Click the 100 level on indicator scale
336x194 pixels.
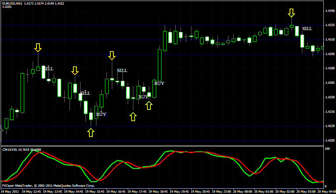click(x=327, y=148)
